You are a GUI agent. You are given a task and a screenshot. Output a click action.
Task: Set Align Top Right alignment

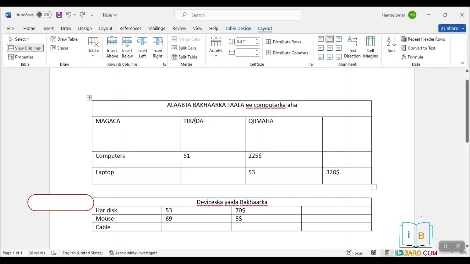(339, 39)
